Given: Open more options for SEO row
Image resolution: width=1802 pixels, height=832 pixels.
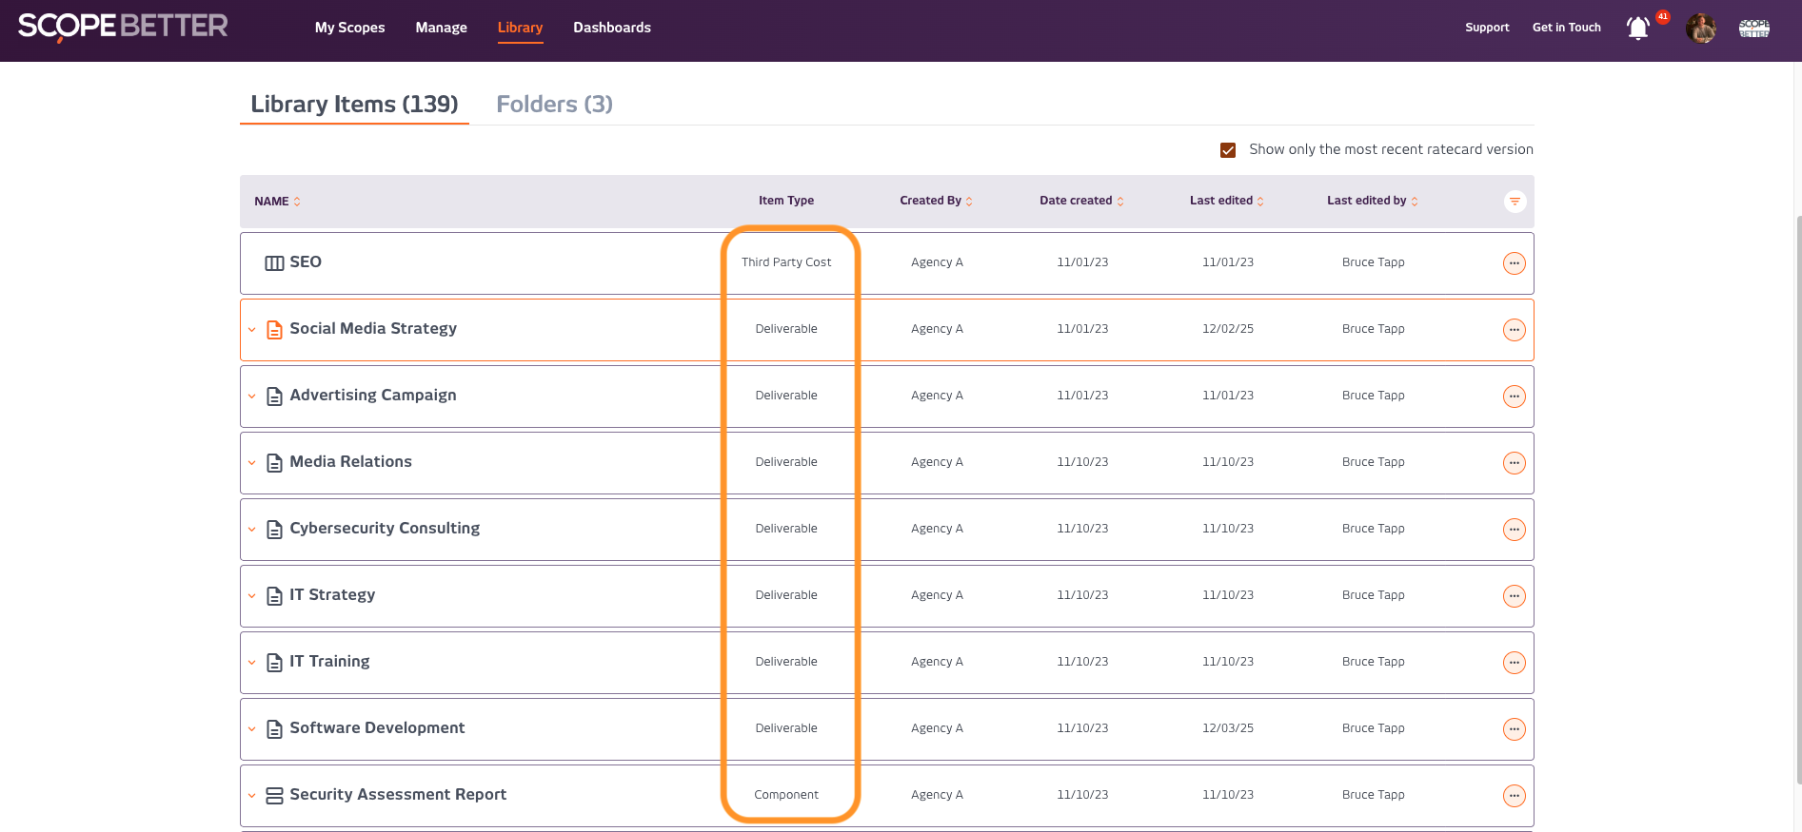Looking at the screenshot, I should pos(1514,263).
